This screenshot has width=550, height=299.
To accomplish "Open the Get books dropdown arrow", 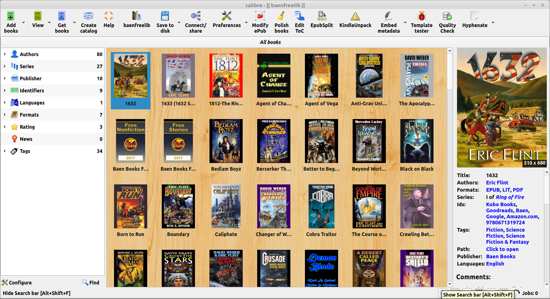I will pos(74,22).
